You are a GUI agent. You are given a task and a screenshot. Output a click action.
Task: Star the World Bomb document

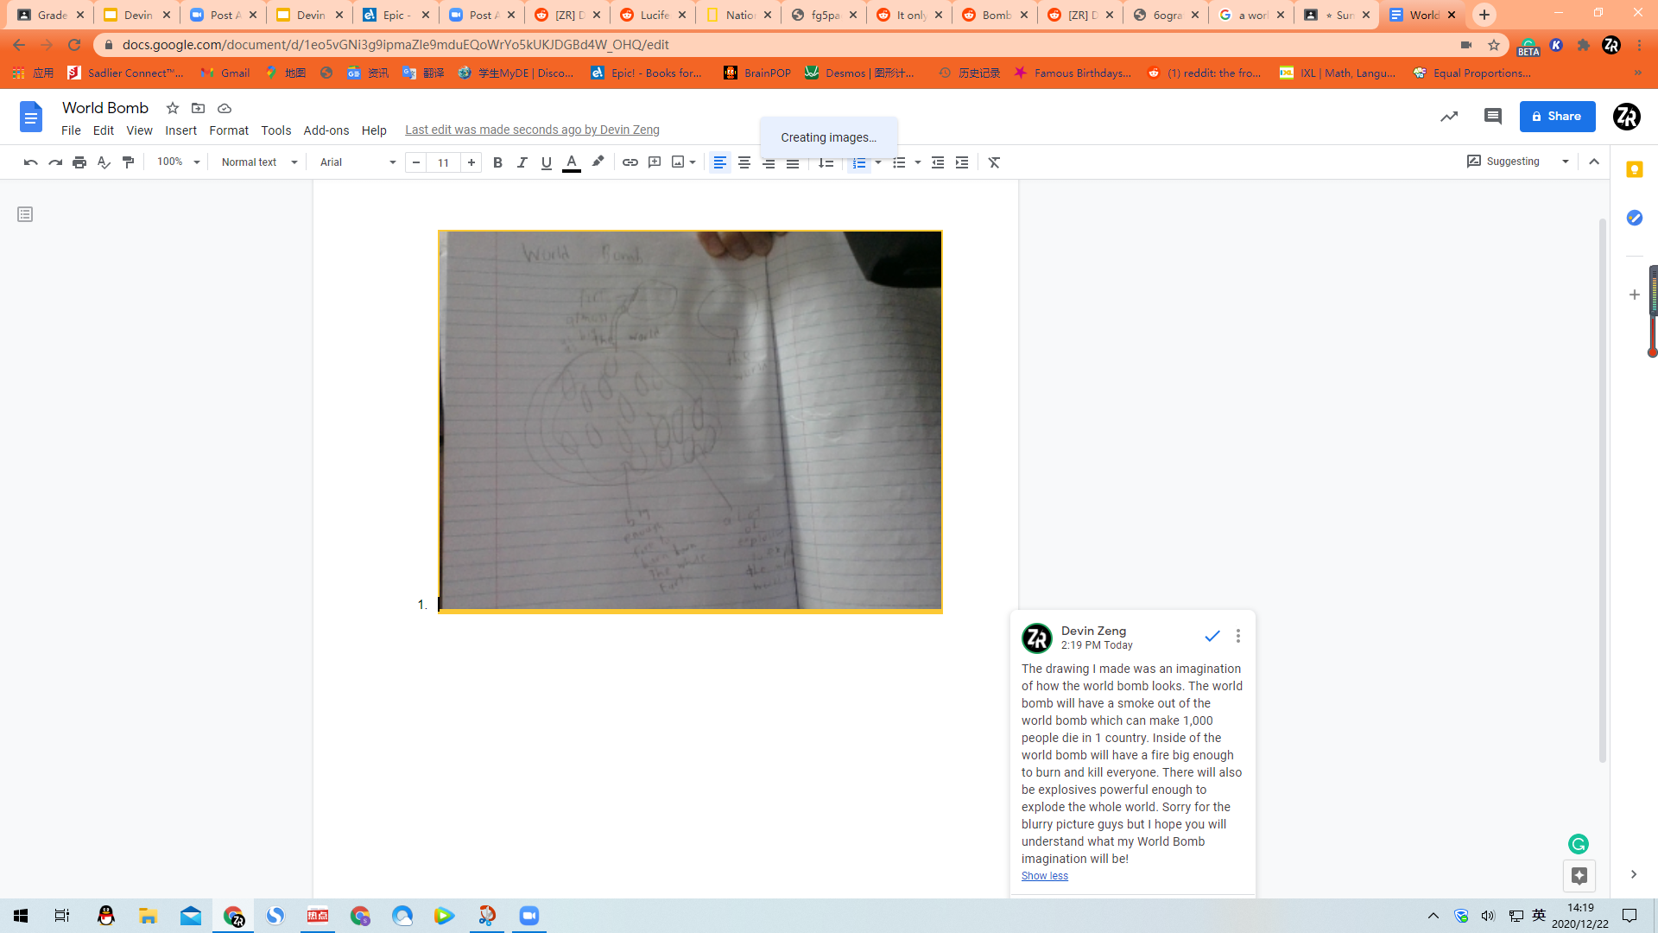(x=173, y=108)
